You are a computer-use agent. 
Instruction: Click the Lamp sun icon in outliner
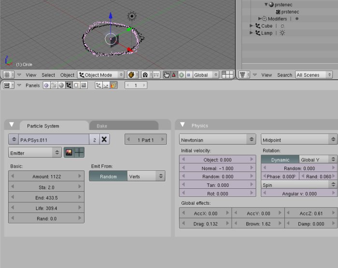(x=282, y=33)
